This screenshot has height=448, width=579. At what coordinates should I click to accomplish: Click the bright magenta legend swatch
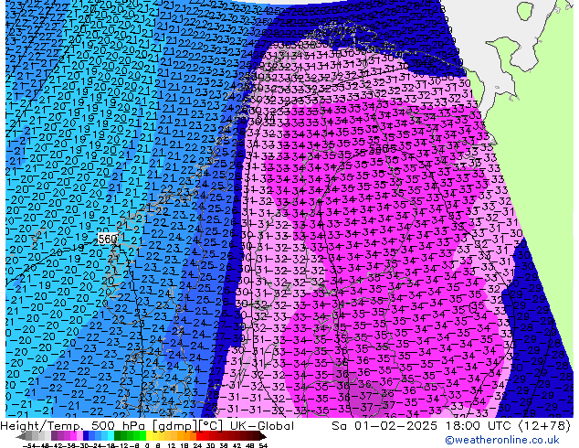(x=73, y=436)
